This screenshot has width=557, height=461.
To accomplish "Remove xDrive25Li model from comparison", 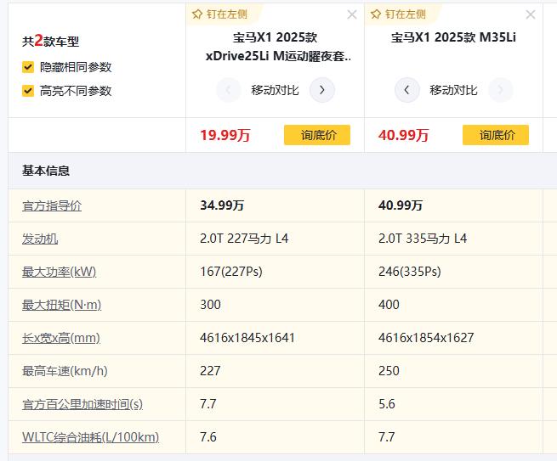I will 352,14.
